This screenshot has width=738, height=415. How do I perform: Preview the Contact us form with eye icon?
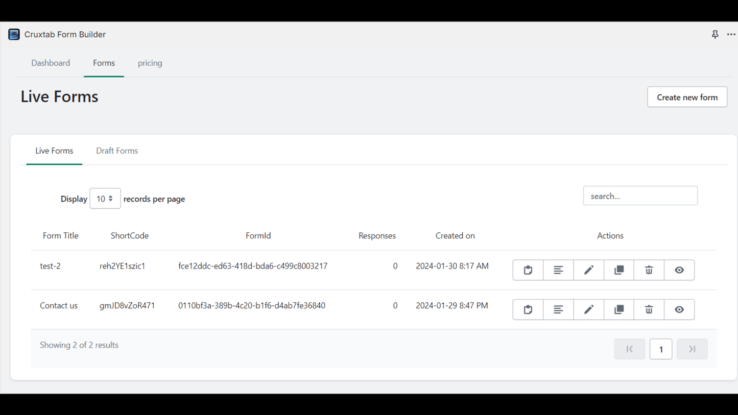679,309
